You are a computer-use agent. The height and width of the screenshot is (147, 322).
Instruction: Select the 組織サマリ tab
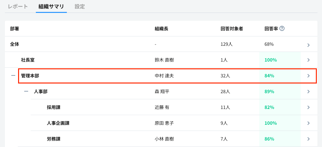pos(51,6)
